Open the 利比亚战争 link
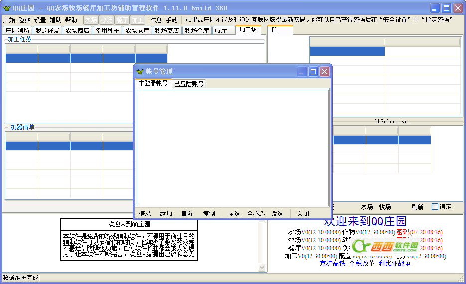 (395, 263)
